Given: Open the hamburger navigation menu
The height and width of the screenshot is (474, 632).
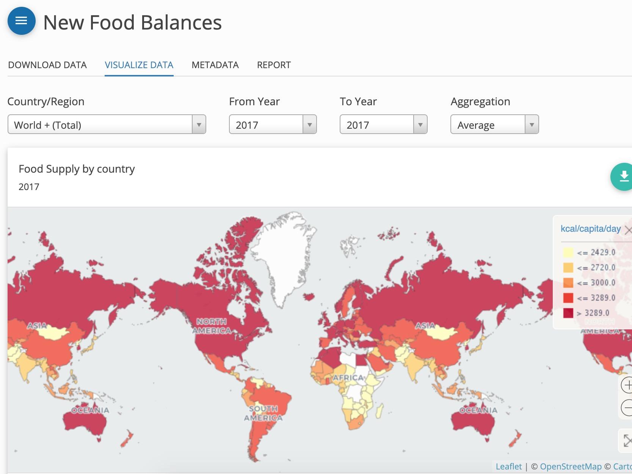Looking at the screenshot, I should 21,21.
